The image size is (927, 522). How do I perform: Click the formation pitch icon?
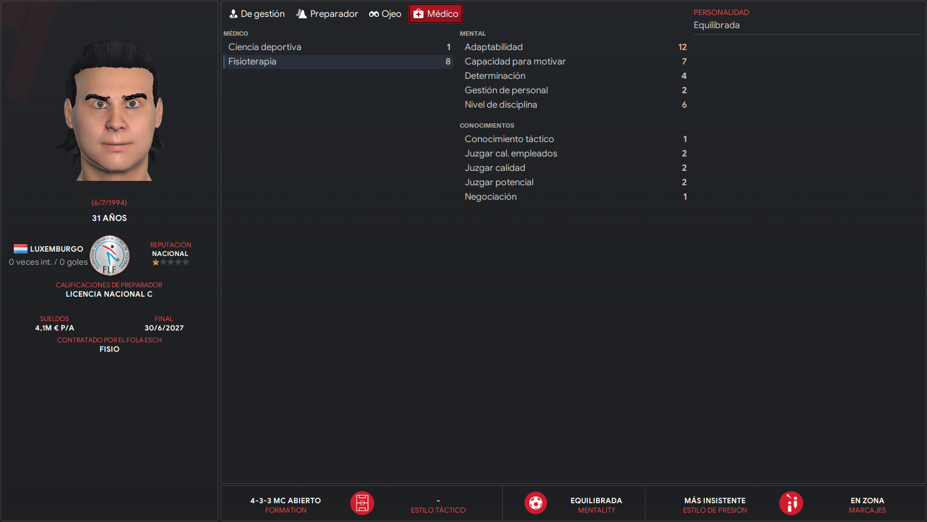[x=362, y=503]
